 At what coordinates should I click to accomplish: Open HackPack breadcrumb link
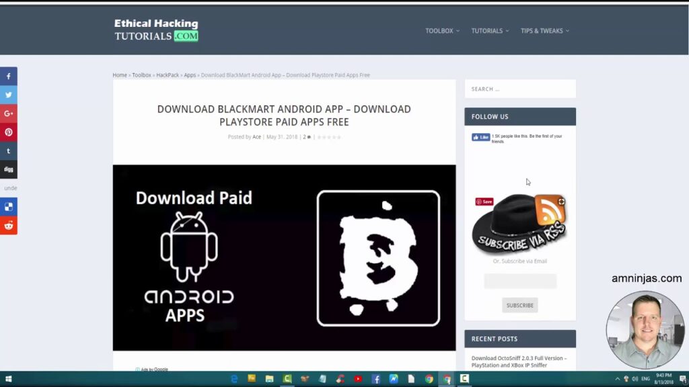point(168,75)
